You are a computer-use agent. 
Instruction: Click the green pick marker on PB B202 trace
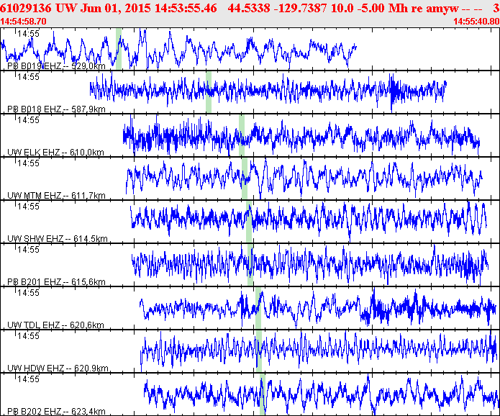[x=262, y=394]
